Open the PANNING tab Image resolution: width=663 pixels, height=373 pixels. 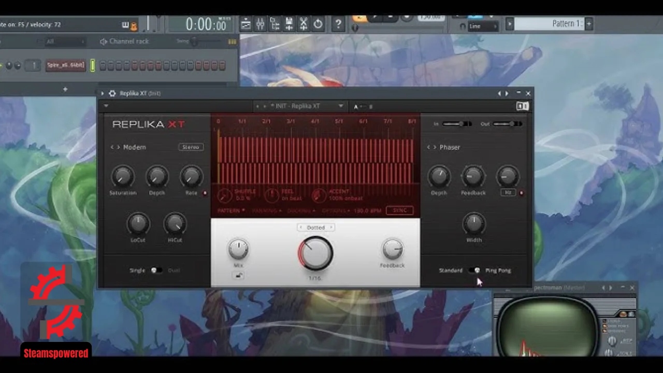tap(266, 211)
